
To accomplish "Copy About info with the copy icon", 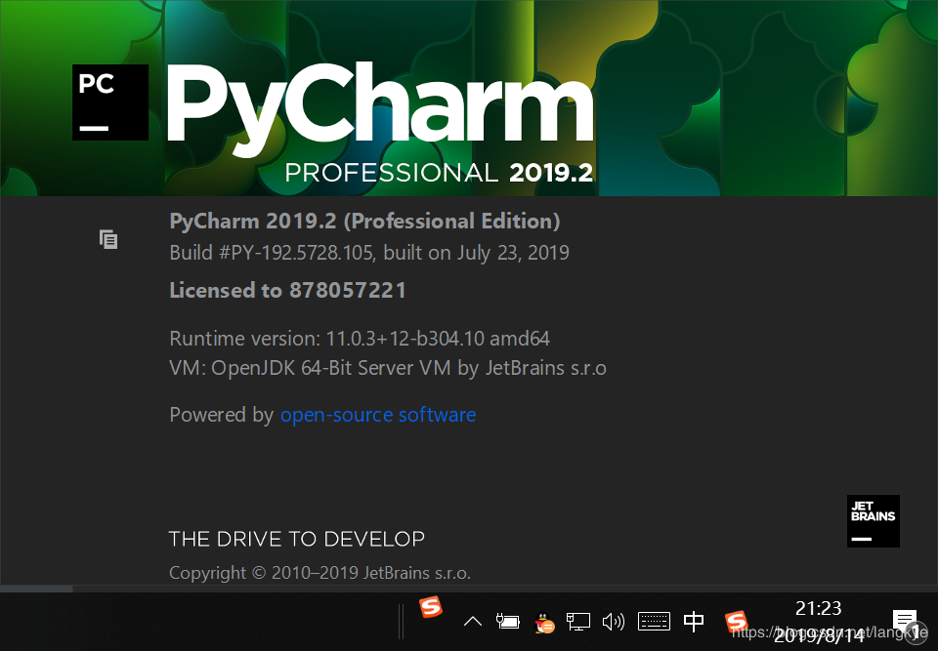I will tap(108, 239).
